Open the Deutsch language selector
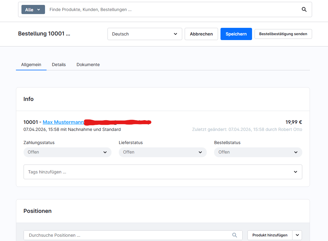The width and height of the screenshot is (328, 241). (x=145, y=34)
